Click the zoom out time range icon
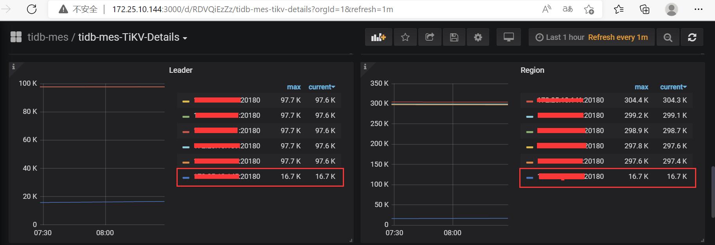Screen dimensions: 715x245 tap(668, 37)
